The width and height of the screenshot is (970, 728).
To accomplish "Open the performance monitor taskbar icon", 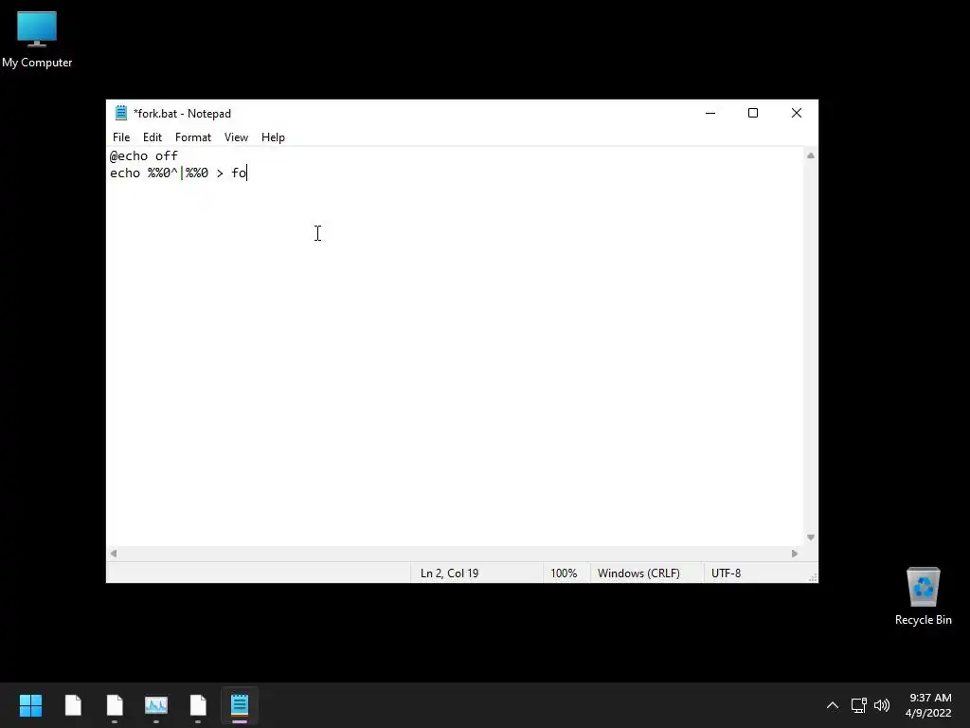I will click(x=156, y=705).
